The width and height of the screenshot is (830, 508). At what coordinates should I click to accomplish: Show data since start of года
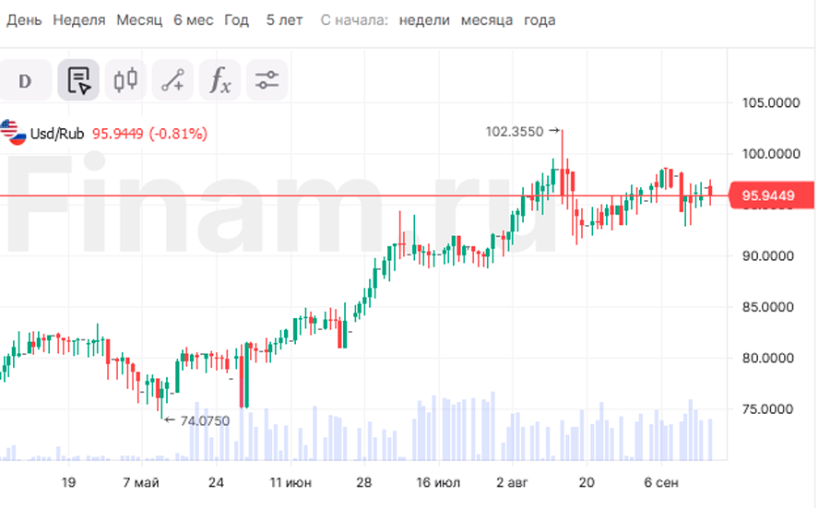click(539, 20)
